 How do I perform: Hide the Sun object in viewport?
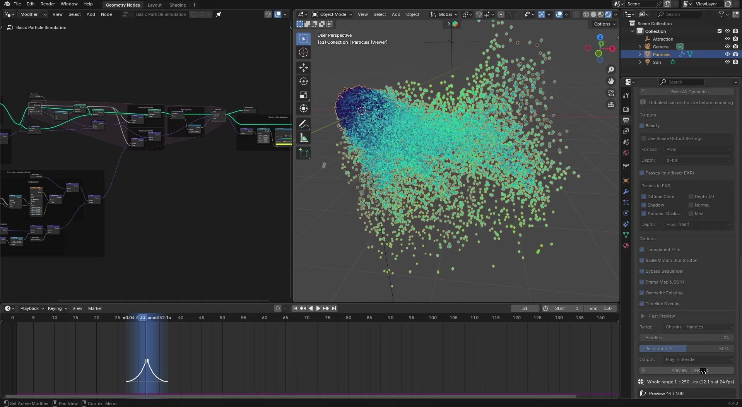pyautogui.click(x=727, y=62)
